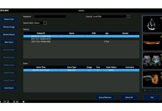Screen dimensions: 162x111
Task: Open the orange 3D vessel thumbnail
Action: coord(151,42)
